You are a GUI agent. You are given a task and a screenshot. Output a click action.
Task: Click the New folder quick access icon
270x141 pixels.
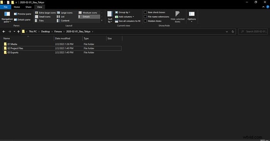point(12,2)
